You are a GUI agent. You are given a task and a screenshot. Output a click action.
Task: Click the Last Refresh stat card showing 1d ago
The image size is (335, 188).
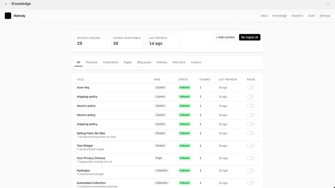(x=163, y=41)
